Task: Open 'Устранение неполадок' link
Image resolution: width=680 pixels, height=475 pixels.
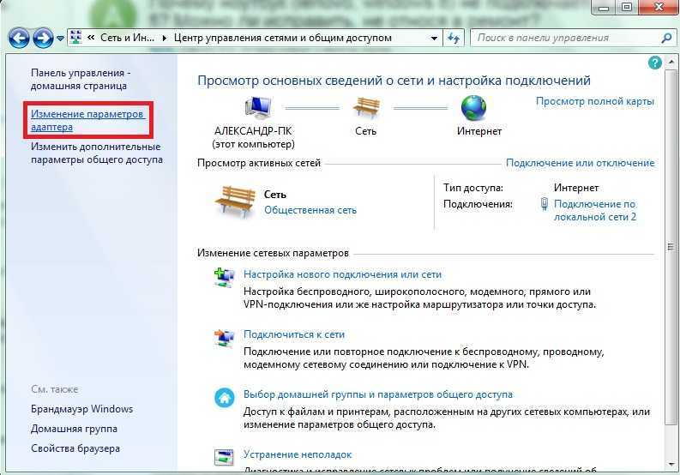Action: (297, 454)
